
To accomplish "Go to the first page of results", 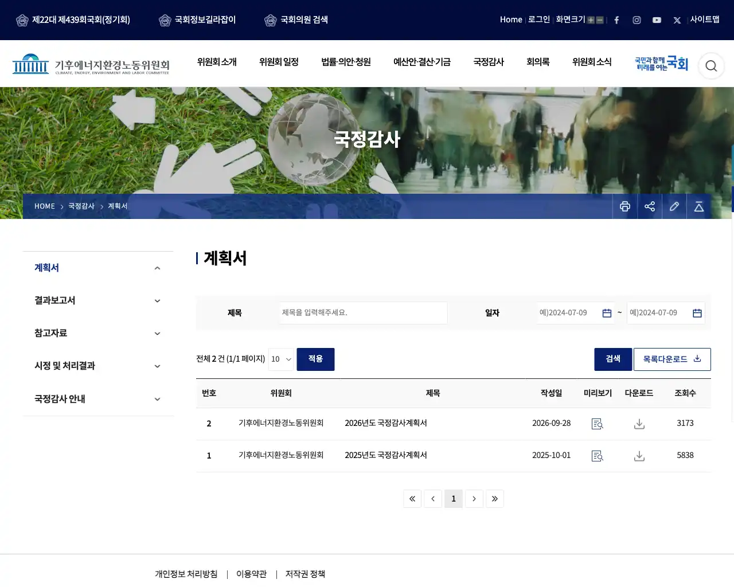I will pos(412,499).
